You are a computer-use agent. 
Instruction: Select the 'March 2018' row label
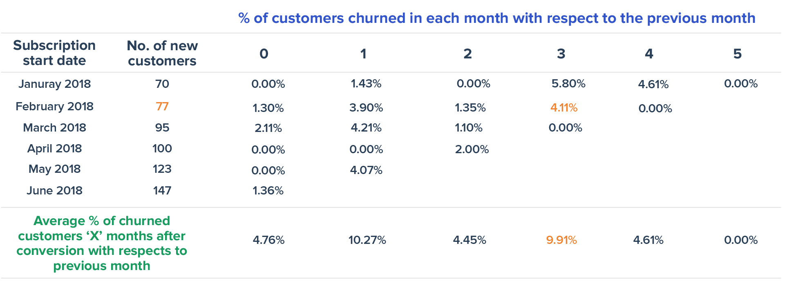(54, 127)
